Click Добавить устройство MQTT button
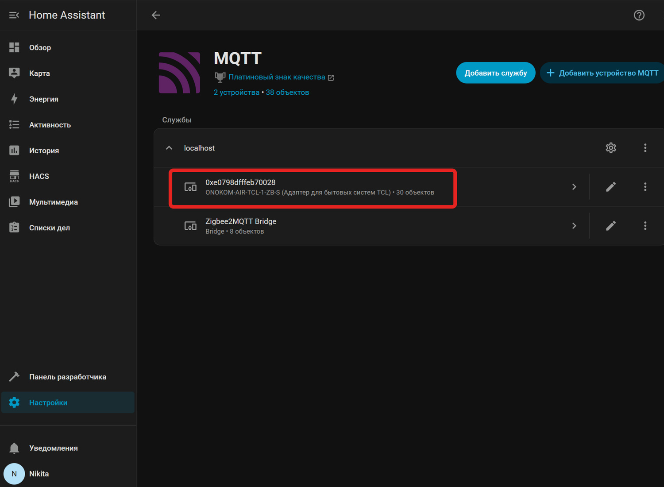The width and height of the screenshot is (664, 487). pyautogui.click(x=602, y=73)
